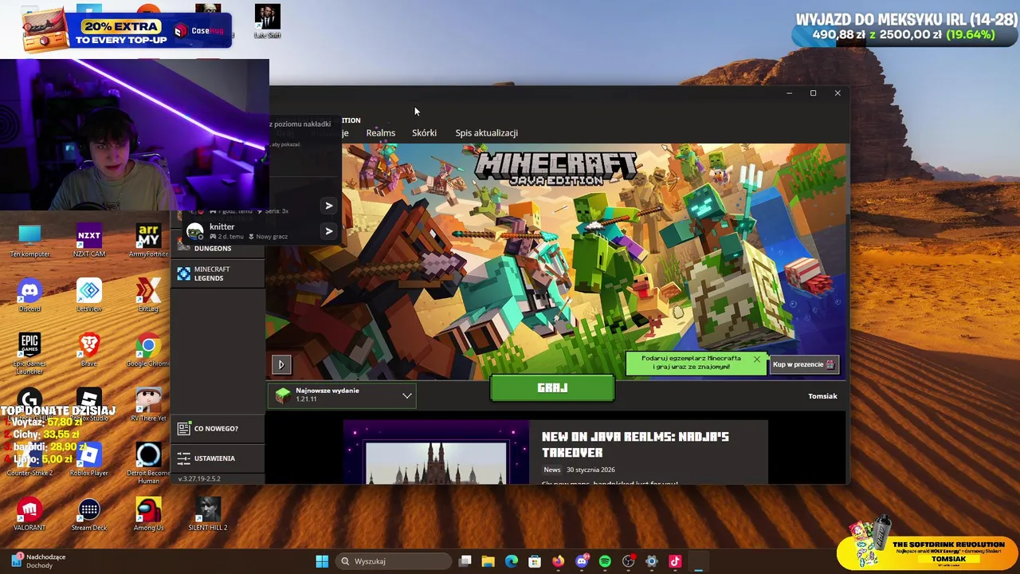The width and height of the screenshot is (1020, 574).
Task: Launch Discord from desktop
Action: (x=29, y=295)
